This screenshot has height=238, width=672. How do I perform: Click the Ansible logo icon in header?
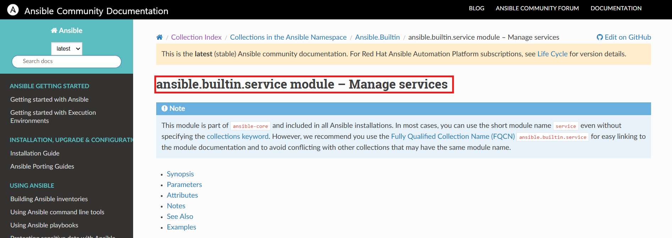[13, 10]
